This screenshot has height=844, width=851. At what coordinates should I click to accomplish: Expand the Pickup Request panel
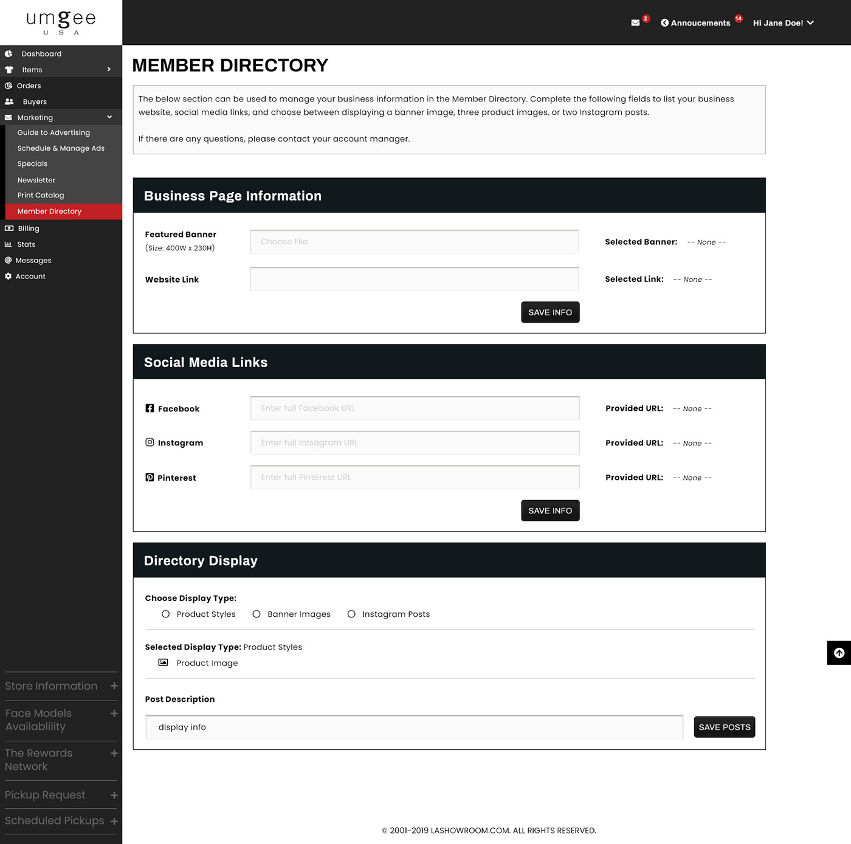coord(114,795)
